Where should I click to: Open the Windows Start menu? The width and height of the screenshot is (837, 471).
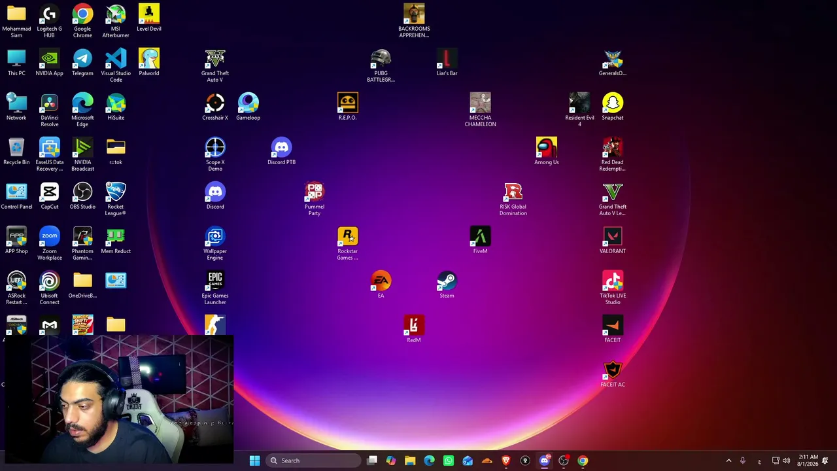point(254,461)
